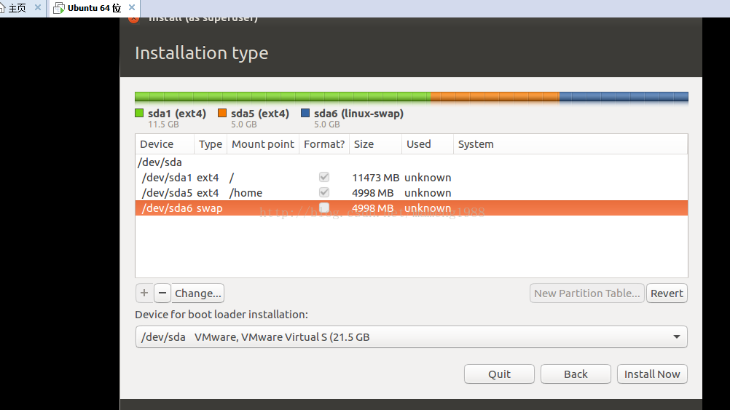
Task: Click the blue sda6 segment of the partition bar
Action: click(624, 97)
